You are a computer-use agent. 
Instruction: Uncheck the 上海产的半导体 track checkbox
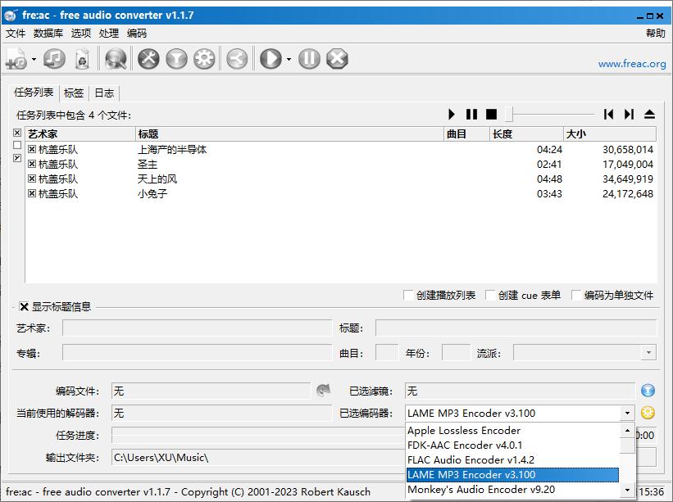[x=32, y=150]
